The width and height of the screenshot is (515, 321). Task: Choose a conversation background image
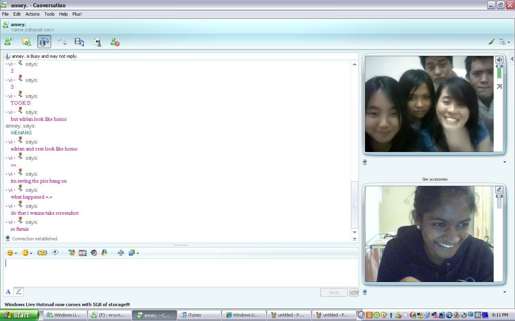(x=132, y=253)
